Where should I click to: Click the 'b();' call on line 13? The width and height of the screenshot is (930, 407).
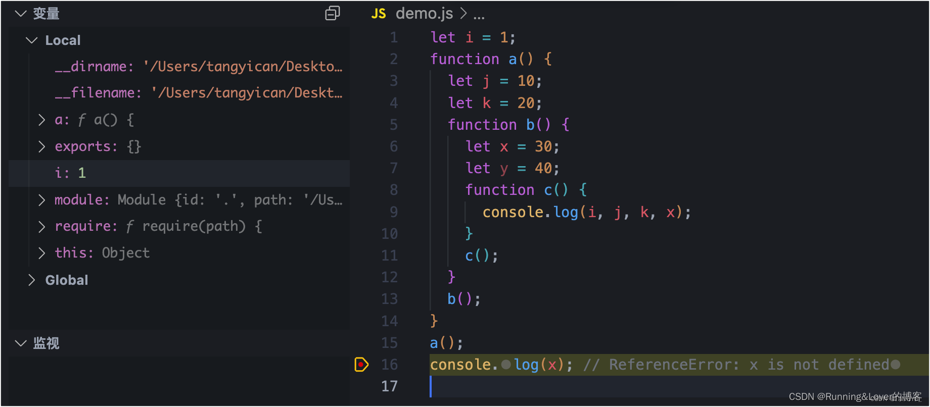(x=464, y=299)
